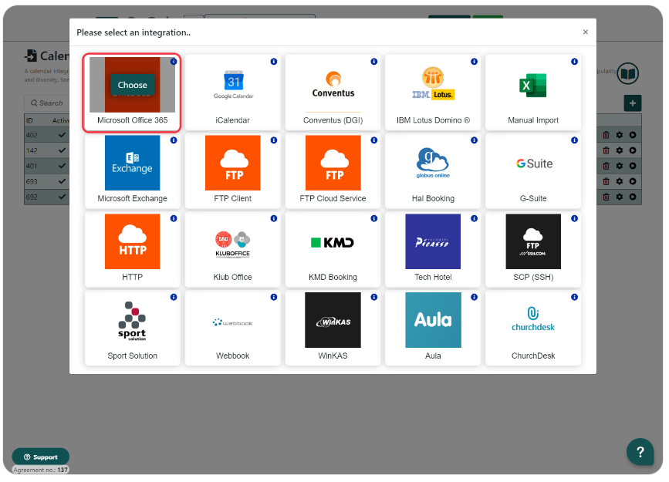Open info icon on Aula tile
The height and width of the screenshot is (482, 669).
click(x=474, y=297)
